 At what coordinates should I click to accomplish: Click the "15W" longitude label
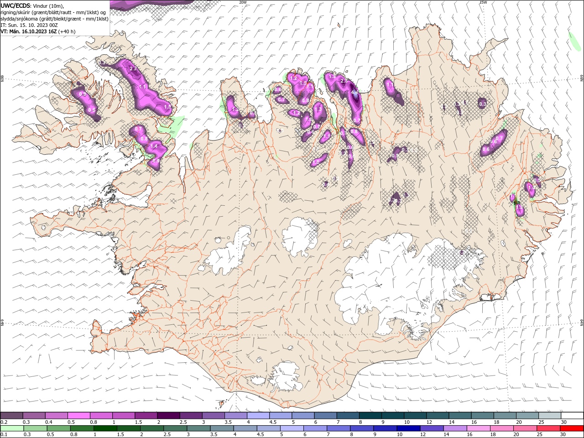pos(483,2)
